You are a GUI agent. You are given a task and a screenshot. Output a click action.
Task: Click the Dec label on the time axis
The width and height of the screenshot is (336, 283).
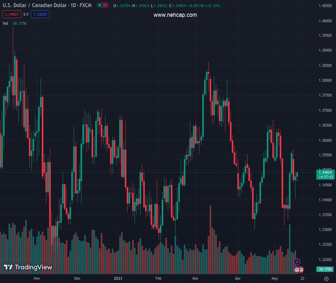78,279
